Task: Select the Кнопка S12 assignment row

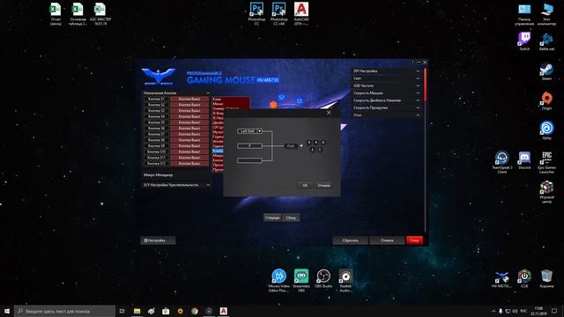Action: pyautogui.click(x=176, y=164)
